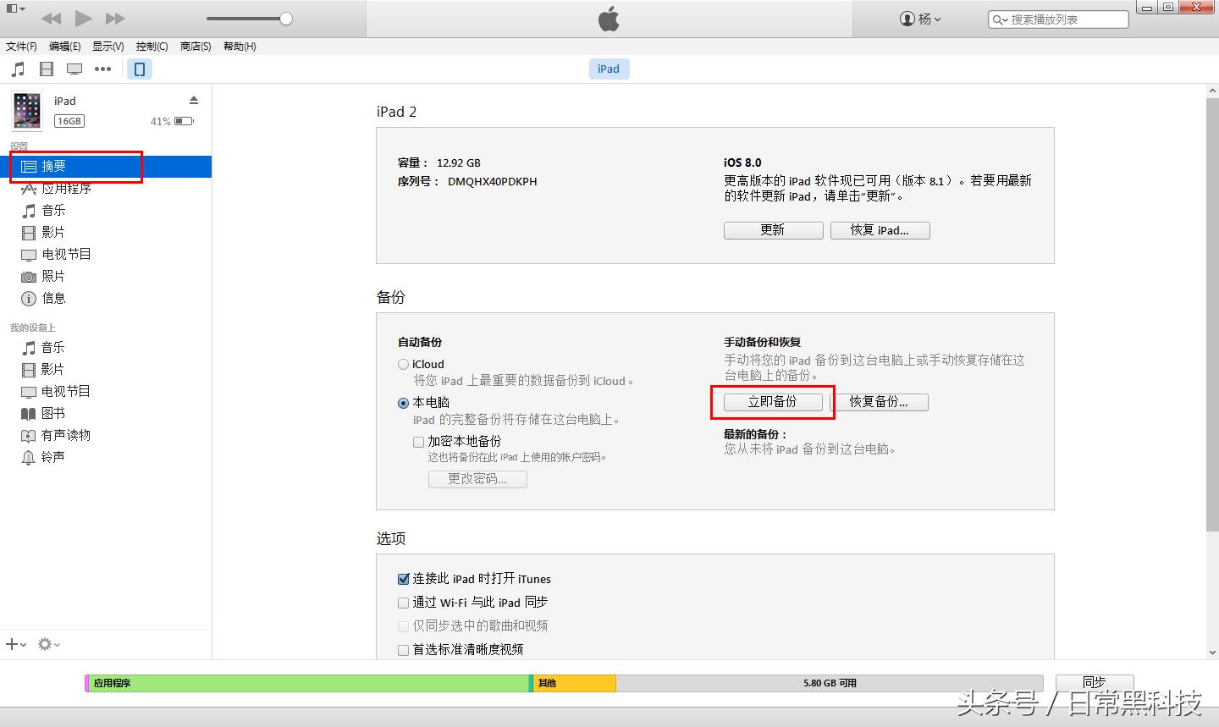This screenshot has width=1219, height=727.
Task: Select the iPad device icon button
Action: 140,69
